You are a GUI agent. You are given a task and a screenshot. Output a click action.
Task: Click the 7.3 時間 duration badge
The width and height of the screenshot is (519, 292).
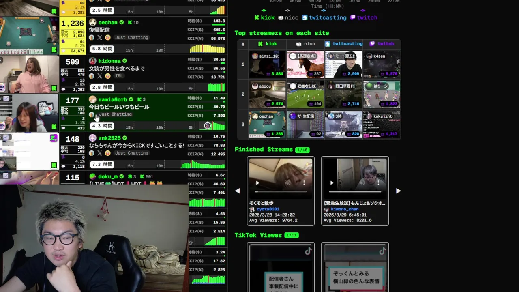click(x=102, y=165)
